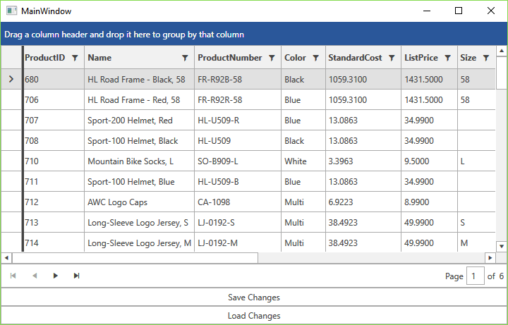
Task: Open the Name column filter
Action: click(x=185, y=58)
